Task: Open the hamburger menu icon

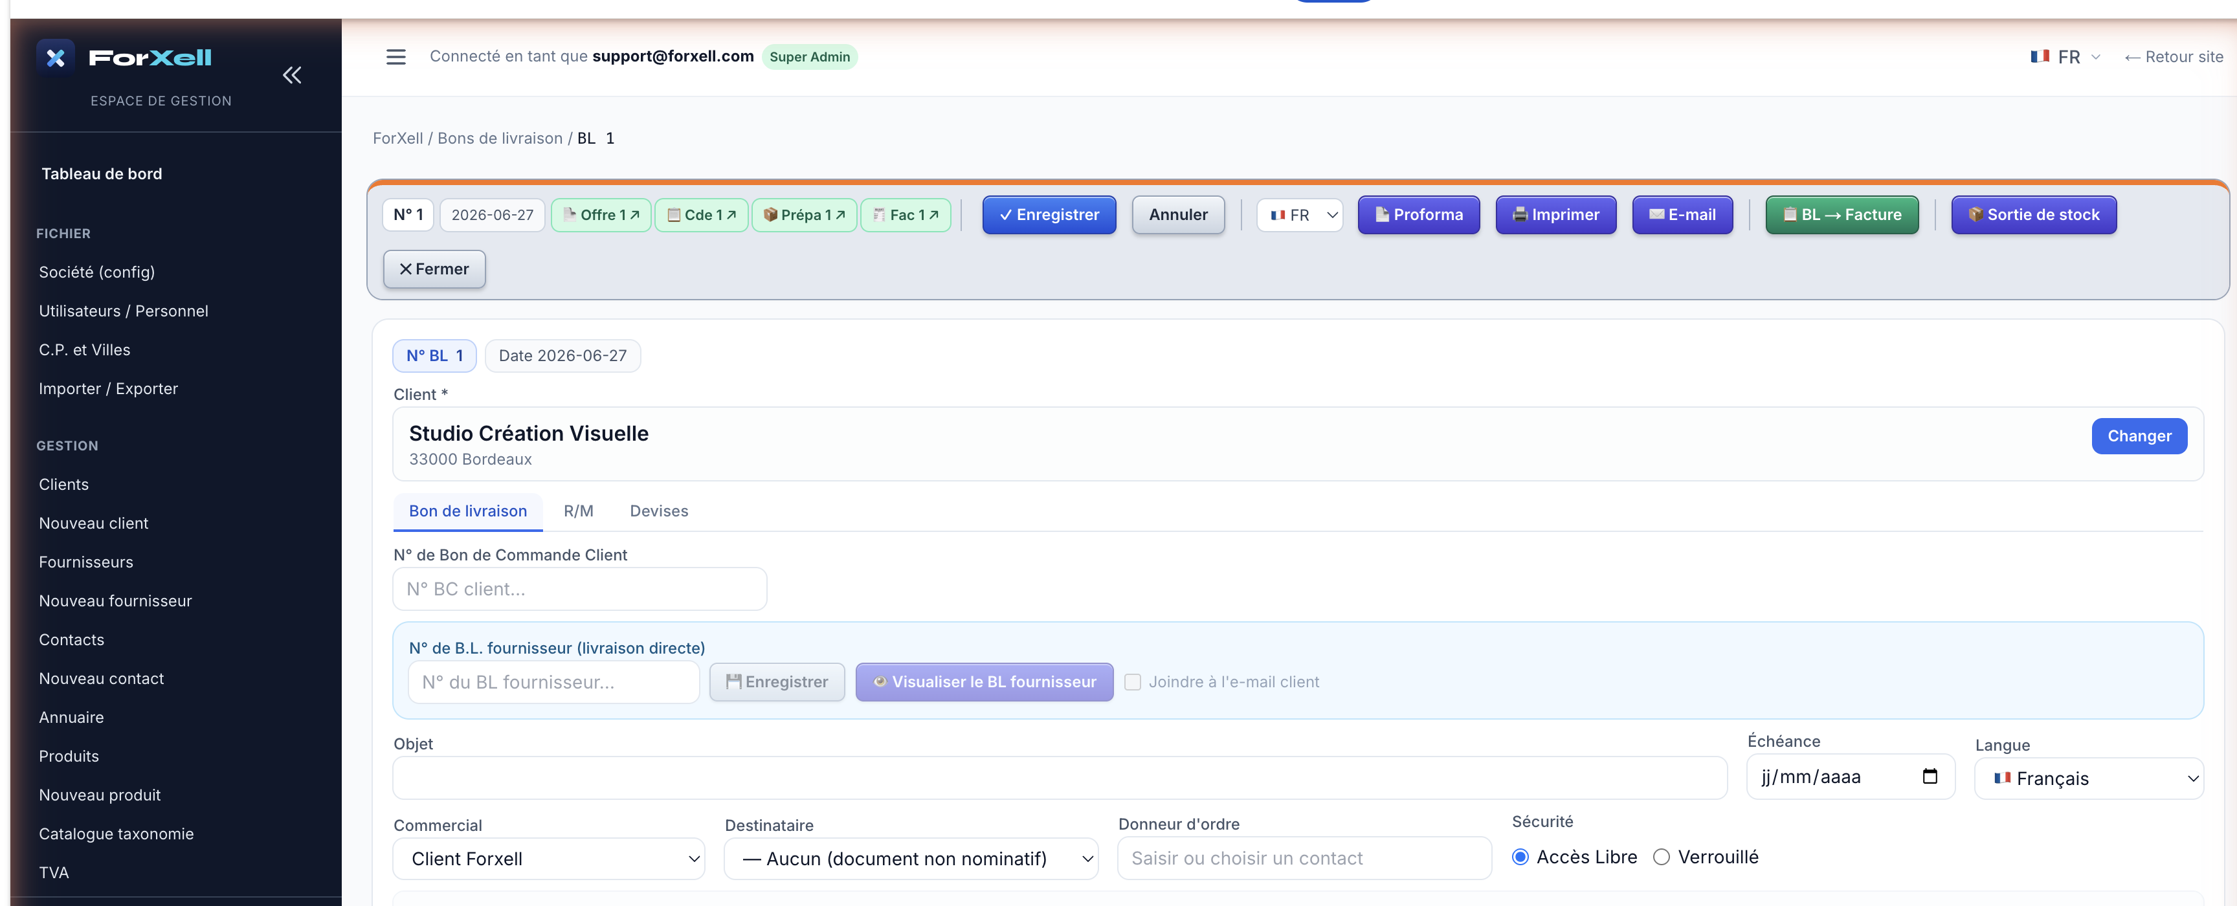Action: (x=396, y=58)
